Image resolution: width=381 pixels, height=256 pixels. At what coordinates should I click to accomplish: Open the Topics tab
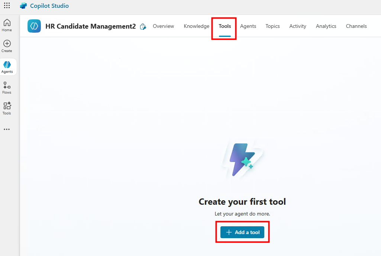(x=272, y=26)
